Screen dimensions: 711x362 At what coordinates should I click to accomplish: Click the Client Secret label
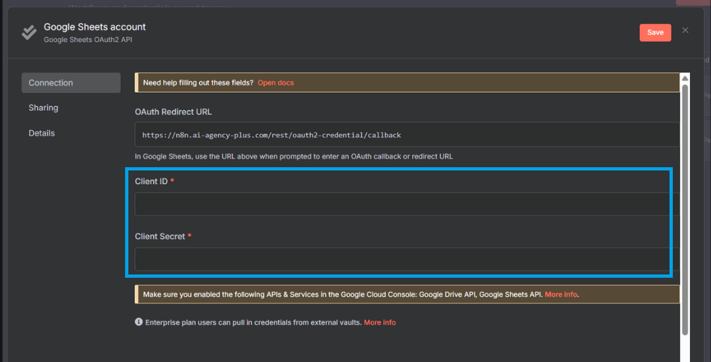pos(160,236)
